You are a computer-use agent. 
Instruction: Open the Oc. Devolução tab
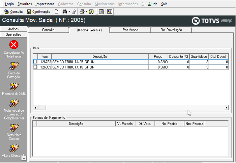[x=171, y=30]
